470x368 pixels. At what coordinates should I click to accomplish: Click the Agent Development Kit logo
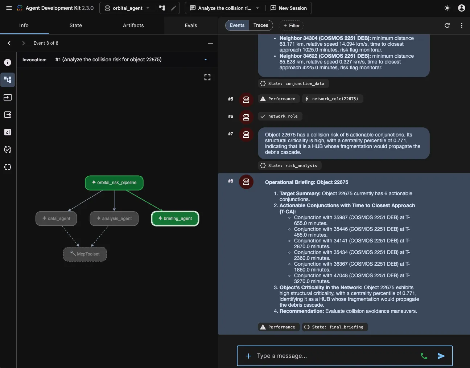tap(20, 8)
